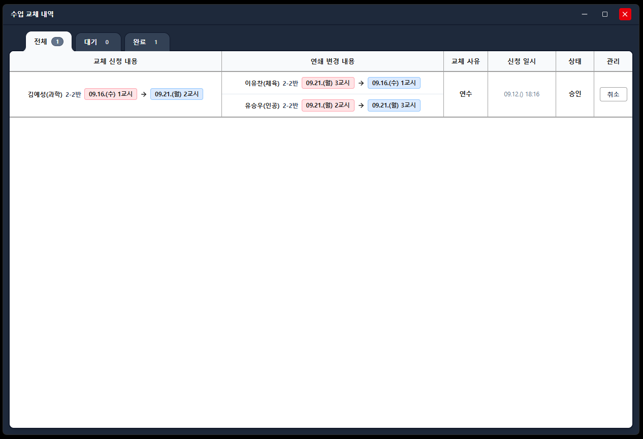Click the count badge on 대기 tab

(x=107, y=42)
